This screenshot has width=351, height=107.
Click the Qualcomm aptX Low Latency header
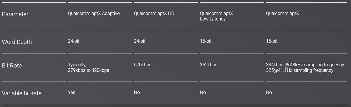click(x=216, y=16)
